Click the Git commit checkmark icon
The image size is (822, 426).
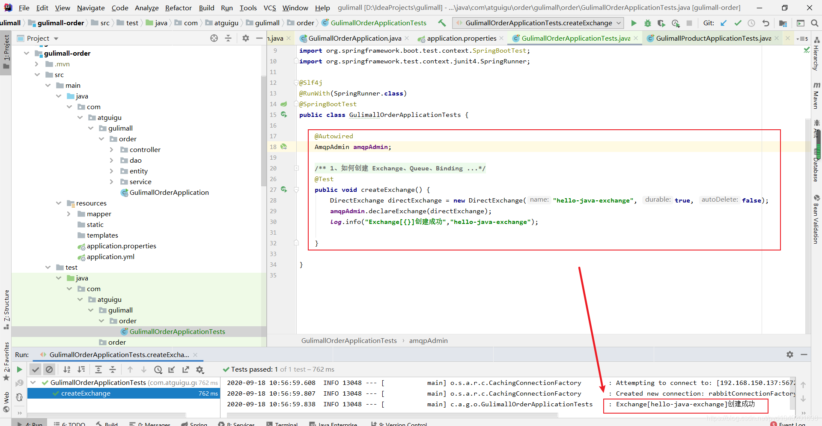click(738, 23)
